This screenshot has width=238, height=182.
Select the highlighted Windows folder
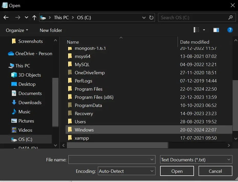tap(149, 130)
